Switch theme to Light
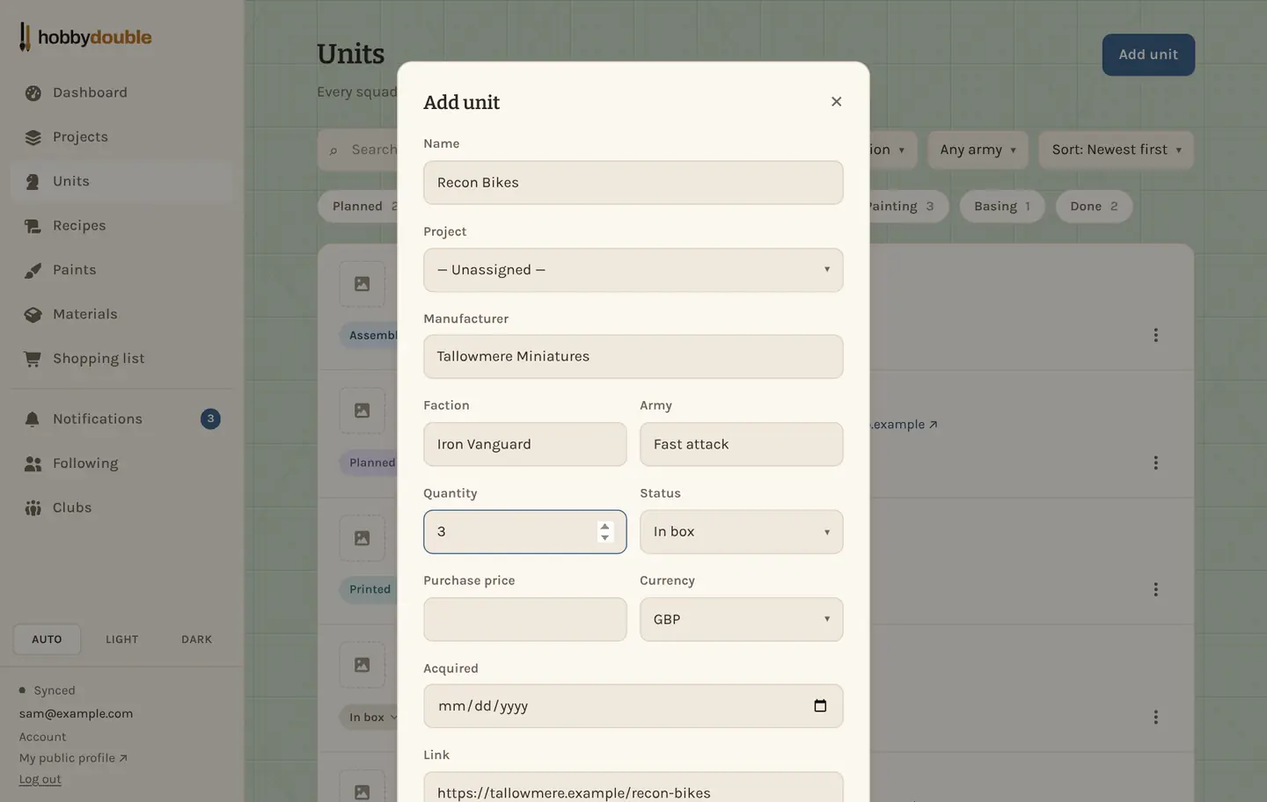The height and width of the screenshot is (802, 1267). [x=122, y=639]
